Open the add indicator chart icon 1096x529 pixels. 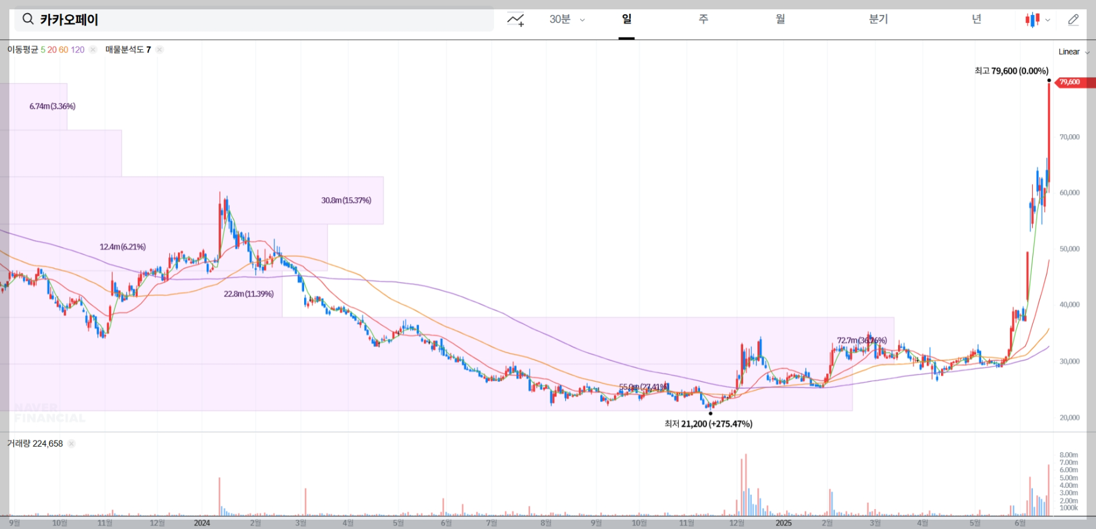coord(516,19)
